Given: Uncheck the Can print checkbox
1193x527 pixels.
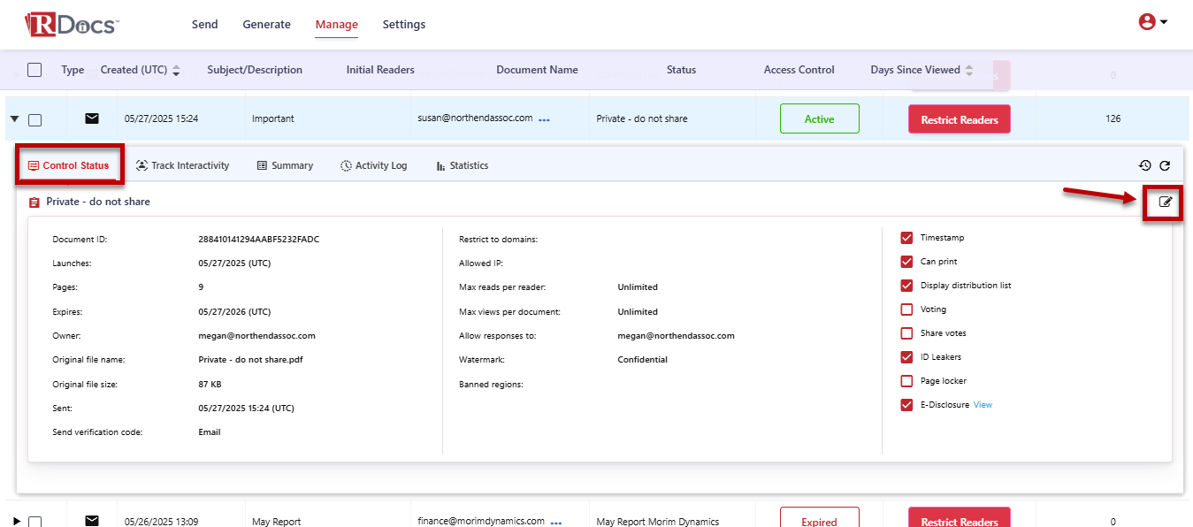Looking at the screenshot, I should pyautogui.click(x=906, y=262).
